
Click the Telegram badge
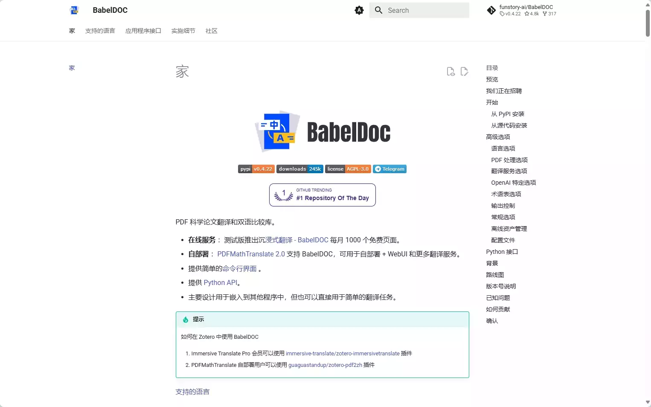click(x=390, y=169)
